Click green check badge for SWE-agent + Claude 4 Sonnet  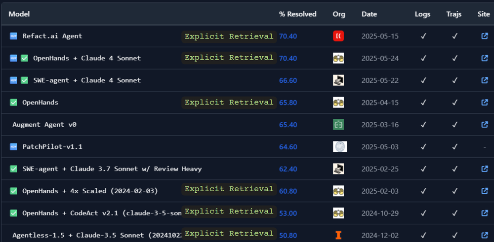24,80
